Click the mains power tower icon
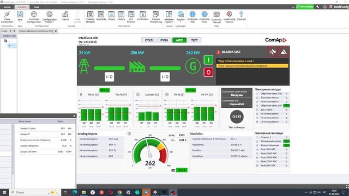This screenshot has height=196, width=349. [x=84, y=66]
